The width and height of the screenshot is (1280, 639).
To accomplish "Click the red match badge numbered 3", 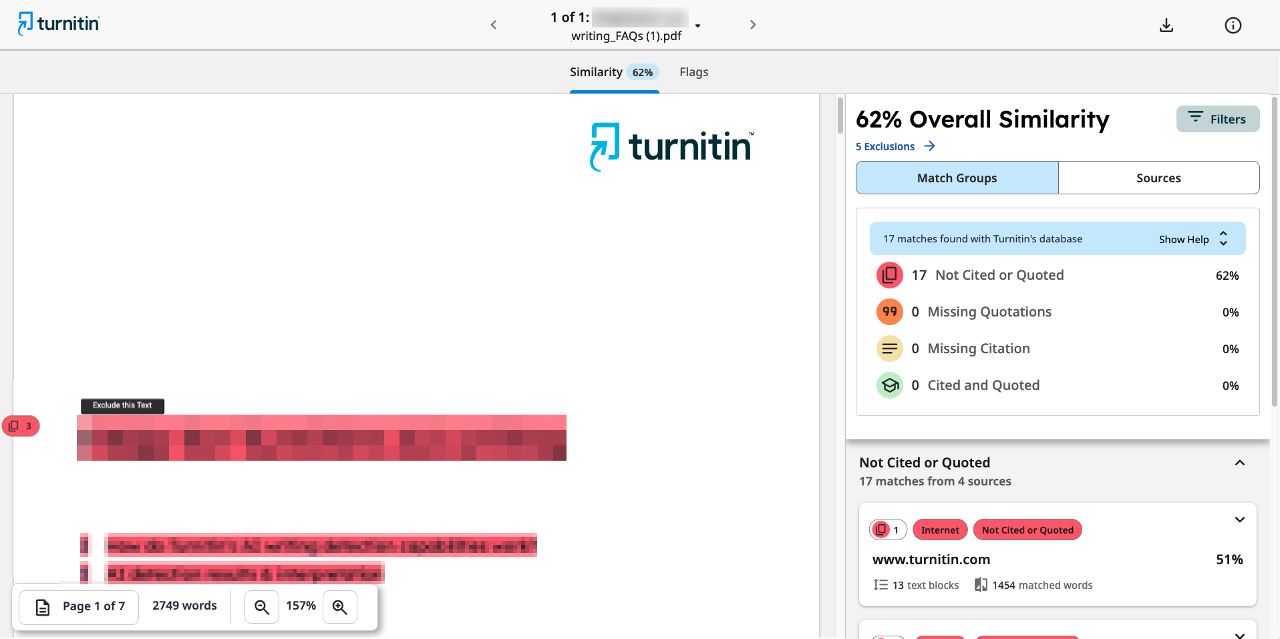I will tap(21, 426).
